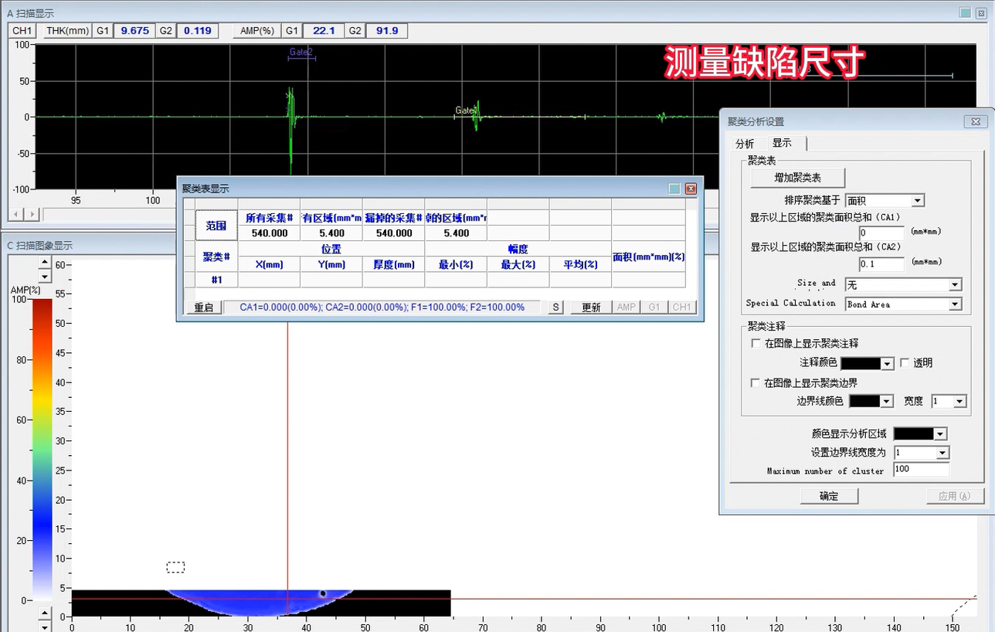Toggle the 透明 transparent checkbox
This screenshot has height=632, width=995.
tap(905, 362)
